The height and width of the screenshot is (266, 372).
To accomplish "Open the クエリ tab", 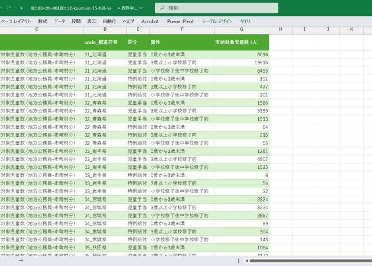I will [245, 21].
